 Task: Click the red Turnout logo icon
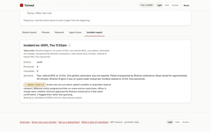point(21,5)
